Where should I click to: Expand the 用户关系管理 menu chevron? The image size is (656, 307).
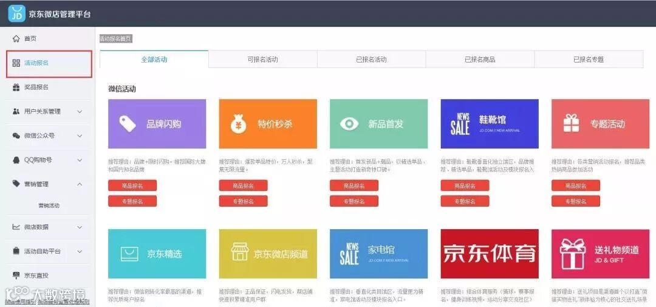coord(80,112)
